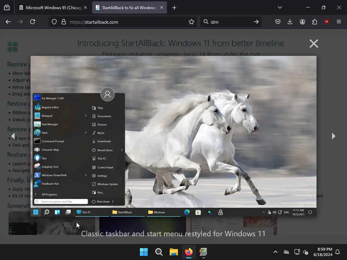Go to the next lightbox screenshot
This screenshot has width=347, height=260.
tap(333, 136)
